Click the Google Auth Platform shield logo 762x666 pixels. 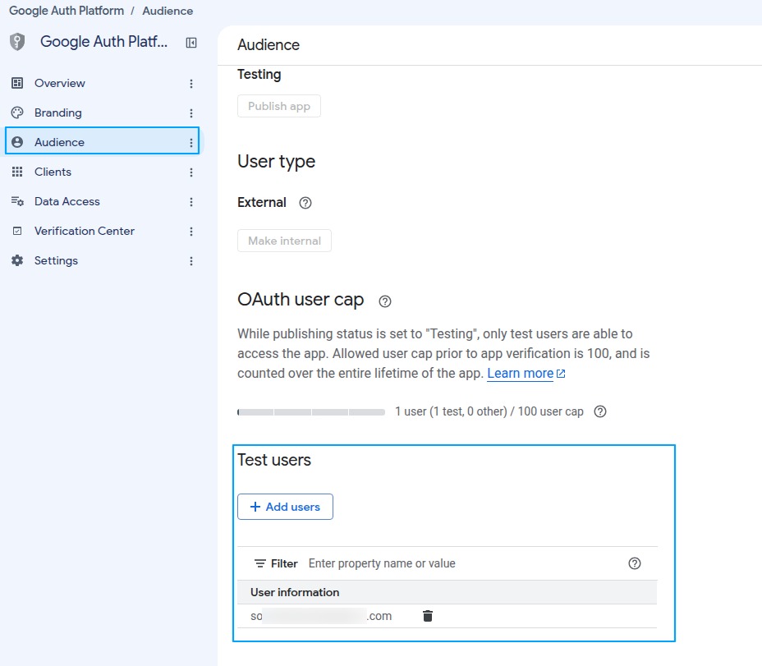(x=17, y=42)
